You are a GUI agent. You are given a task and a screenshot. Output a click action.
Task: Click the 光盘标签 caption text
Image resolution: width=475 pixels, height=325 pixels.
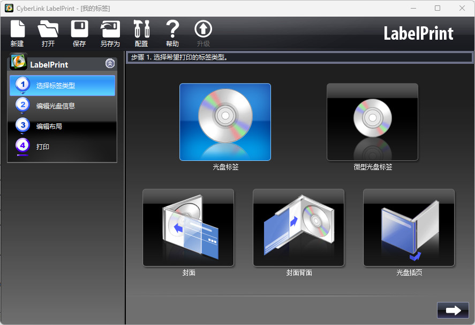(225, 167)
